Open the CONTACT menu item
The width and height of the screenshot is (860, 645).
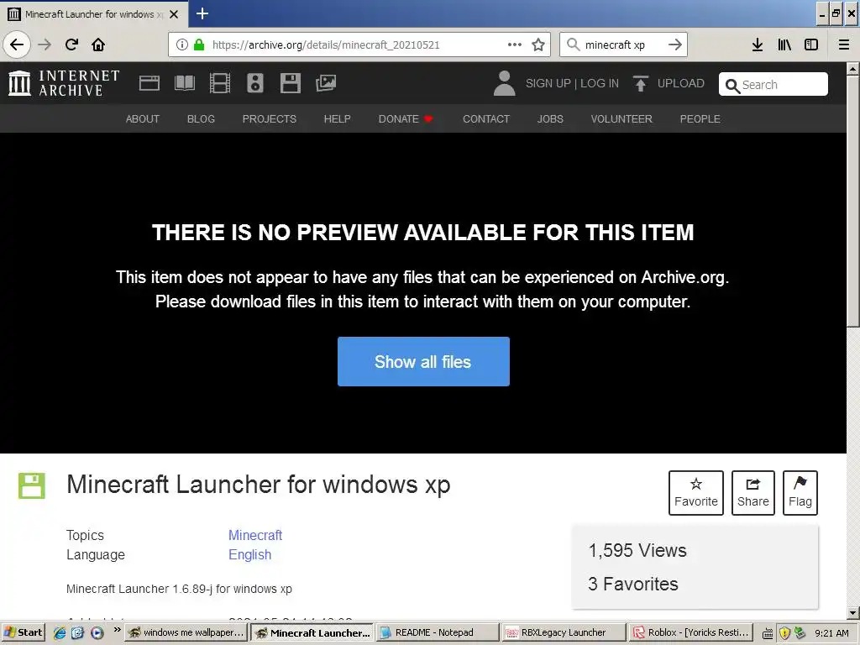pyautogui.click(x=486, y=119)
